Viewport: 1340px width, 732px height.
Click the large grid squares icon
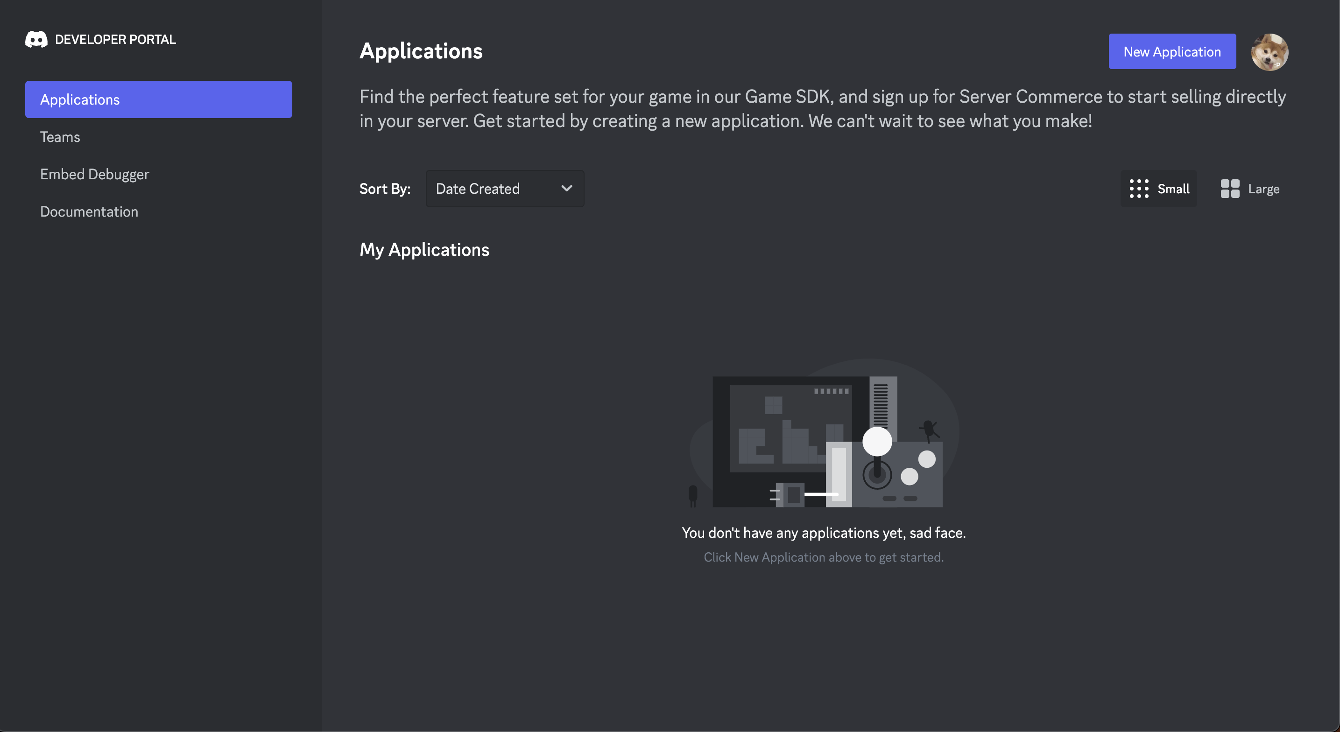1230,189
